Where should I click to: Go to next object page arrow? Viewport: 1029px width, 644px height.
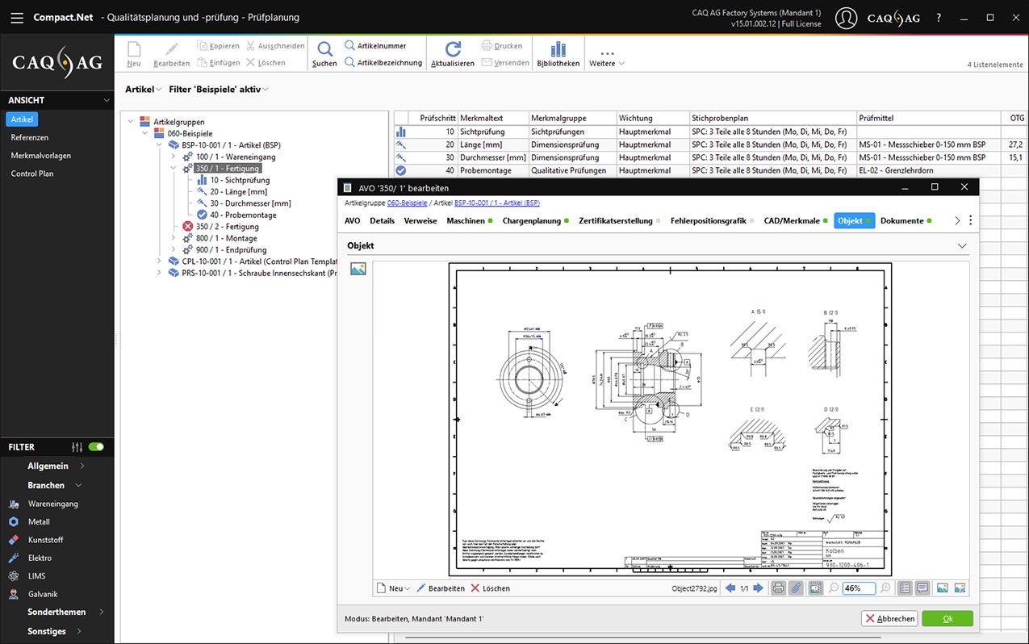pos(758,588)
